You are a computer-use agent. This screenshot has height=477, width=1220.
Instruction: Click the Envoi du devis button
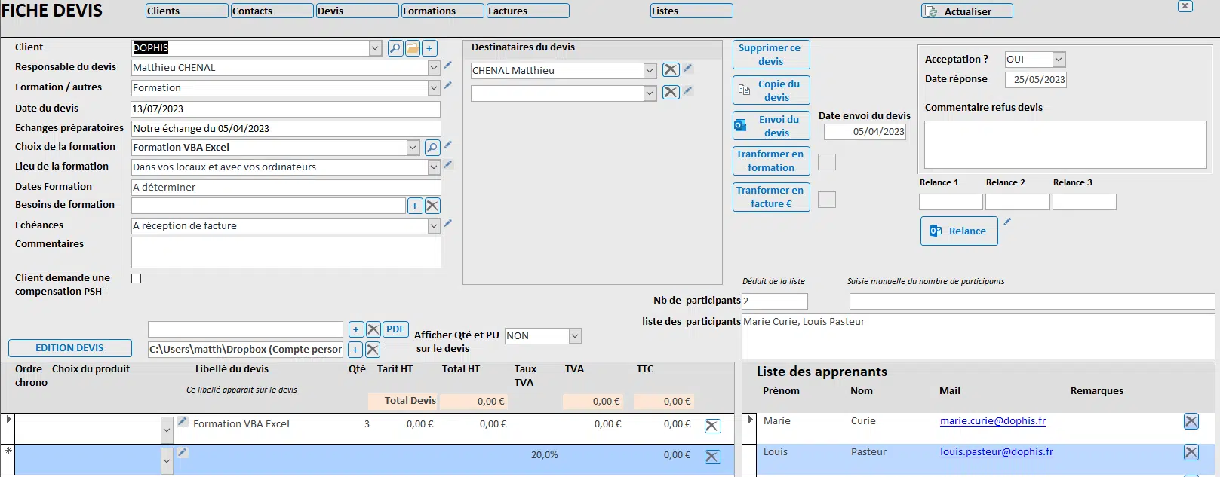(771, 126)
